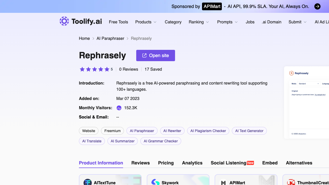
Task: Click the AI Text Generator tag
Action: coord(249,131)
